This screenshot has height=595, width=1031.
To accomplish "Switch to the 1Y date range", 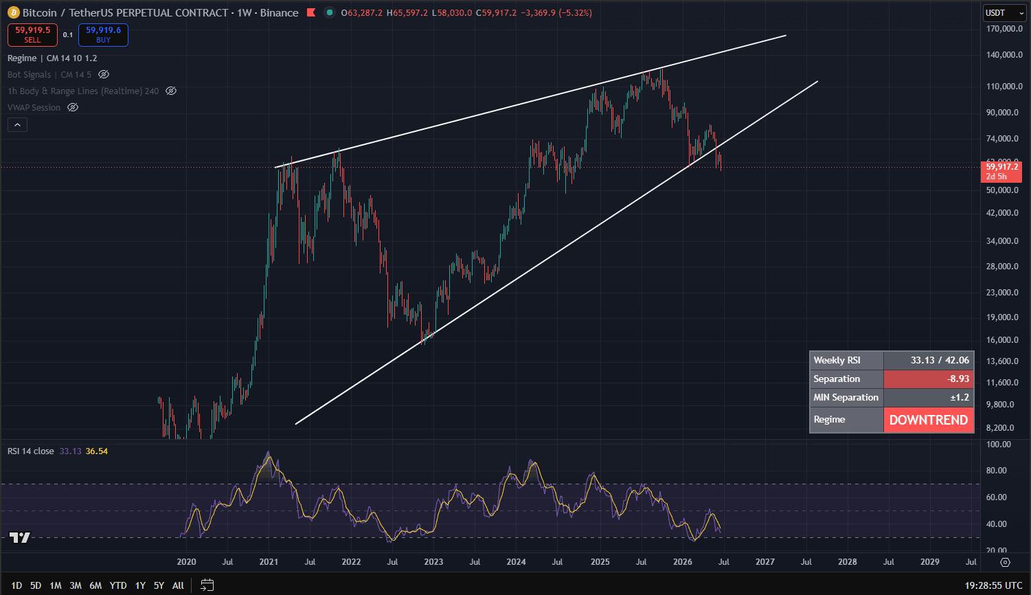I will pos(140,585).
